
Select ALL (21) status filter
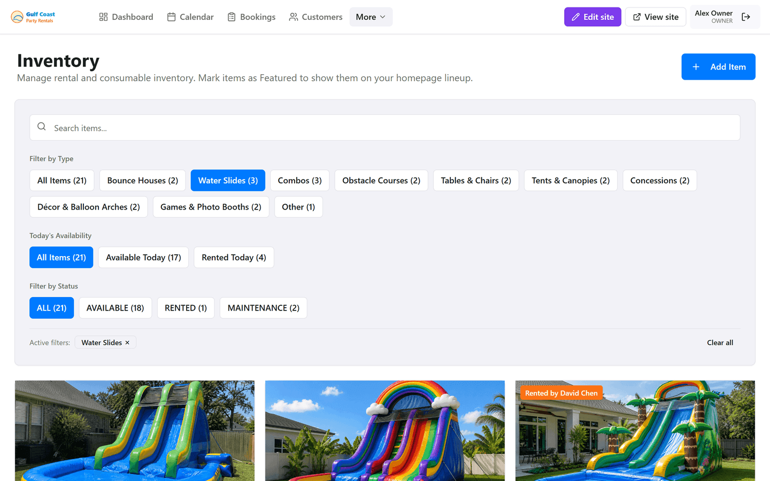(52, 308)
